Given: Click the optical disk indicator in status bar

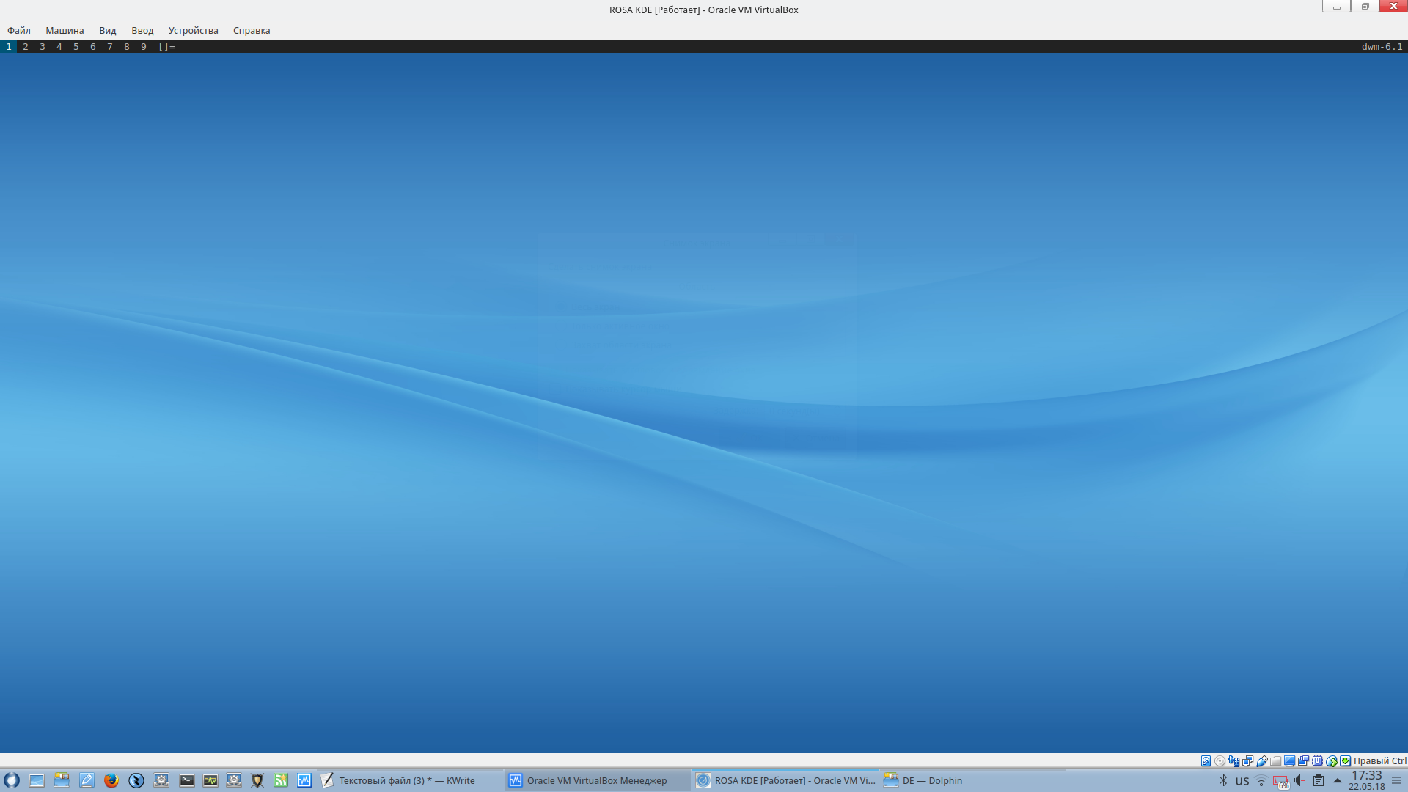Looking at the screenshot, I should (x=1220, y=761).
